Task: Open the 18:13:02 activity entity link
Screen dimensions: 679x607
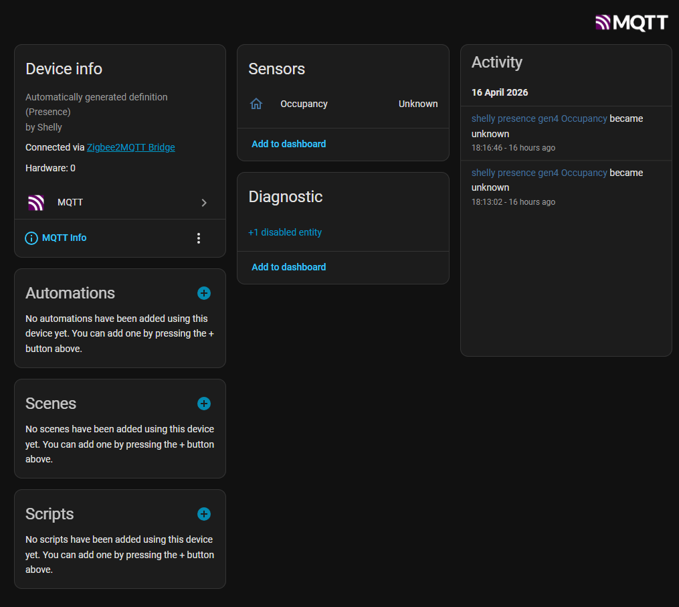Action: (x=539, y=173)
